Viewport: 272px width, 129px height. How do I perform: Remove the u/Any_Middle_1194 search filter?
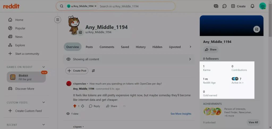95,6
